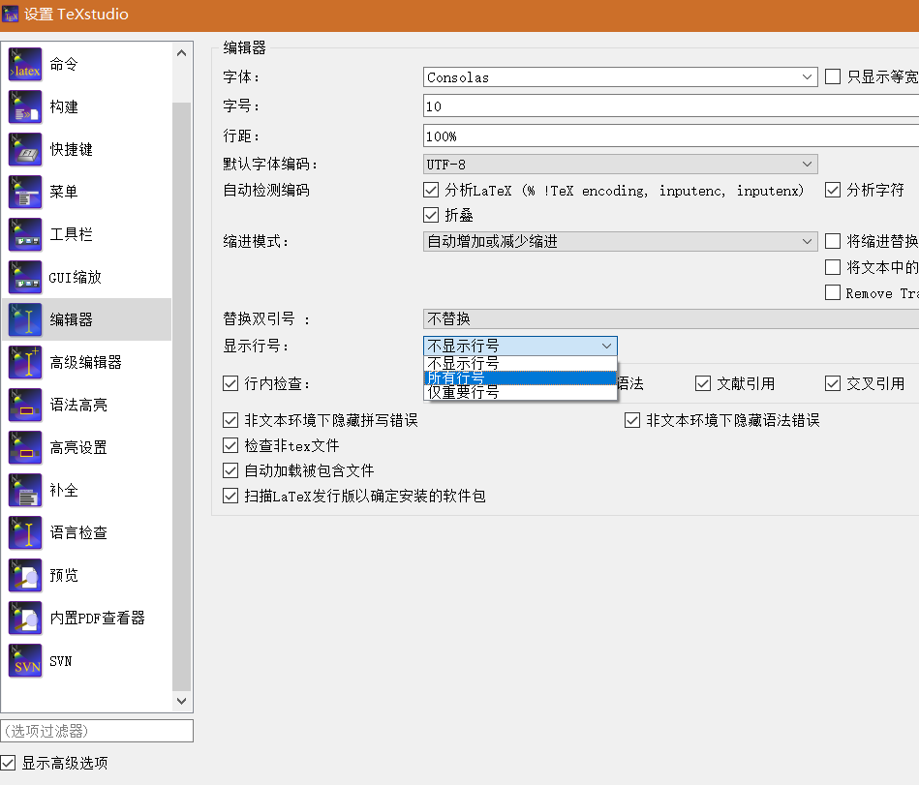
Task: Choose 所有行号 list option
Action: 520,377
